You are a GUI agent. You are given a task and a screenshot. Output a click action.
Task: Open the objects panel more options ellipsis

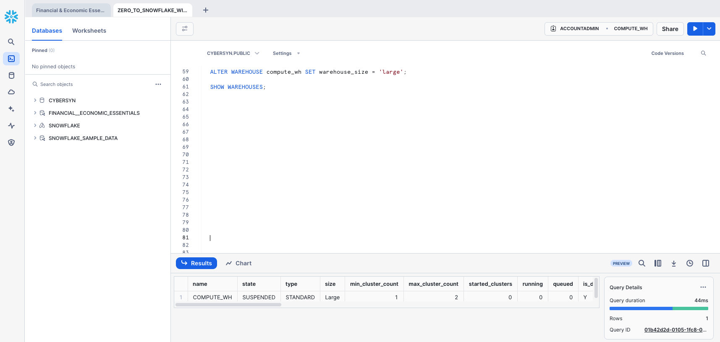tap(158, 84)
